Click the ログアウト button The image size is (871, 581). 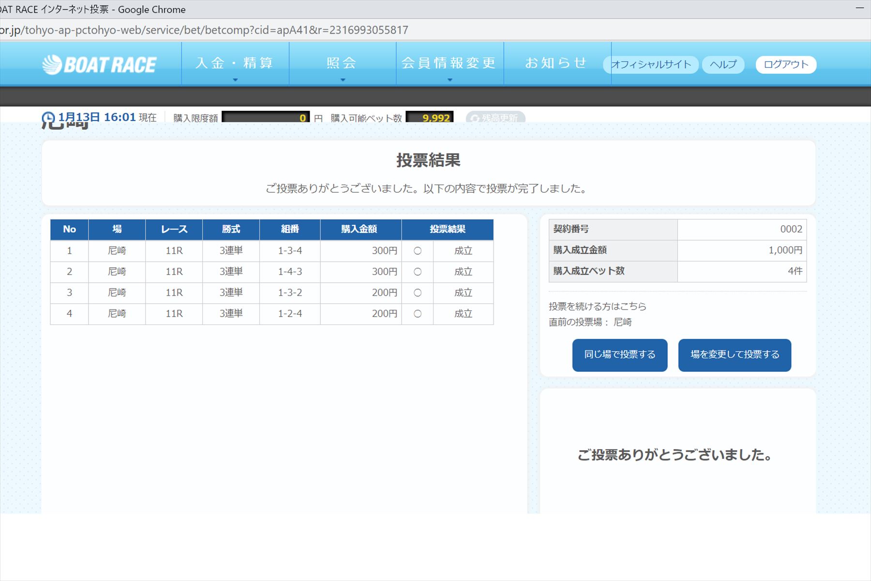point(786,64)
